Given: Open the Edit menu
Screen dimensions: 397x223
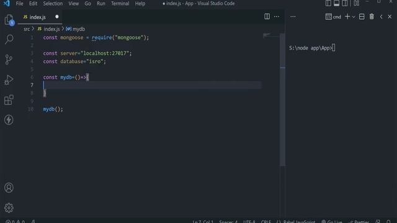Looking at the screenshot, I should tap(33, 4).
